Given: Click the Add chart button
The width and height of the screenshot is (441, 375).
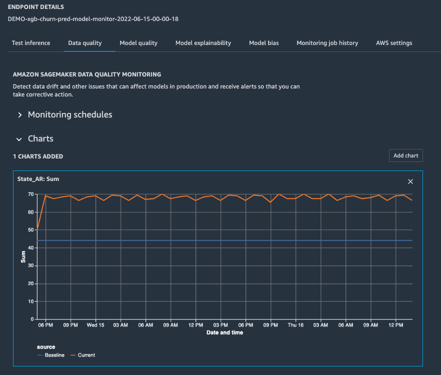Looking at the screenshot, I should [405, 155].
